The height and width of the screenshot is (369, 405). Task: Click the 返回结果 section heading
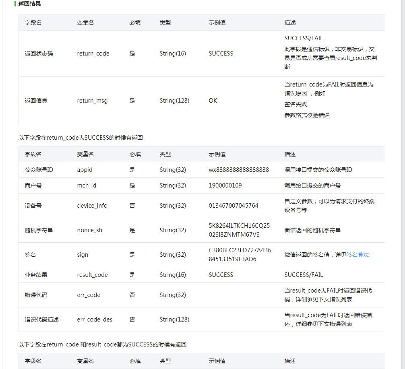coord(29,4)
